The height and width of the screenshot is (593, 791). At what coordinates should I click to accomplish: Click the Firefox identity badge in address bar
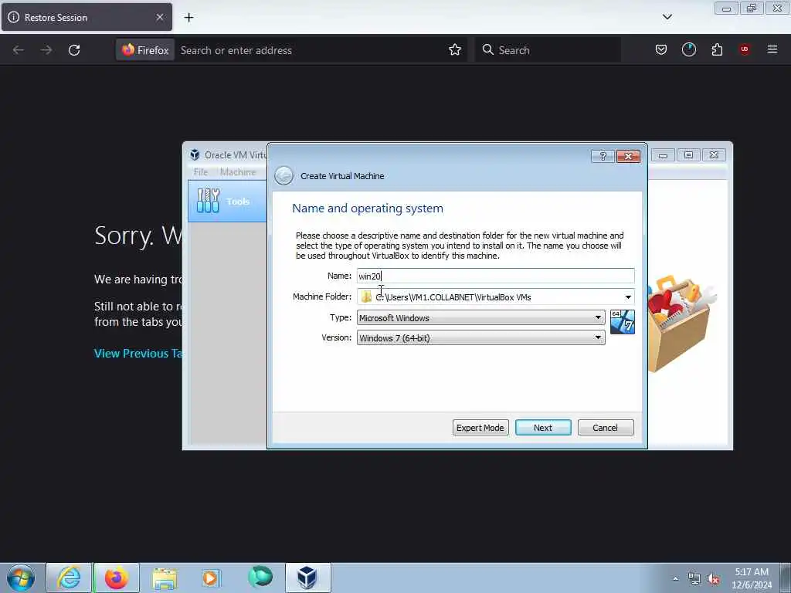(145, 50)
